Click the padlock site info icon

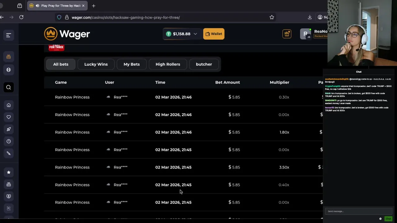coord(67,17)
